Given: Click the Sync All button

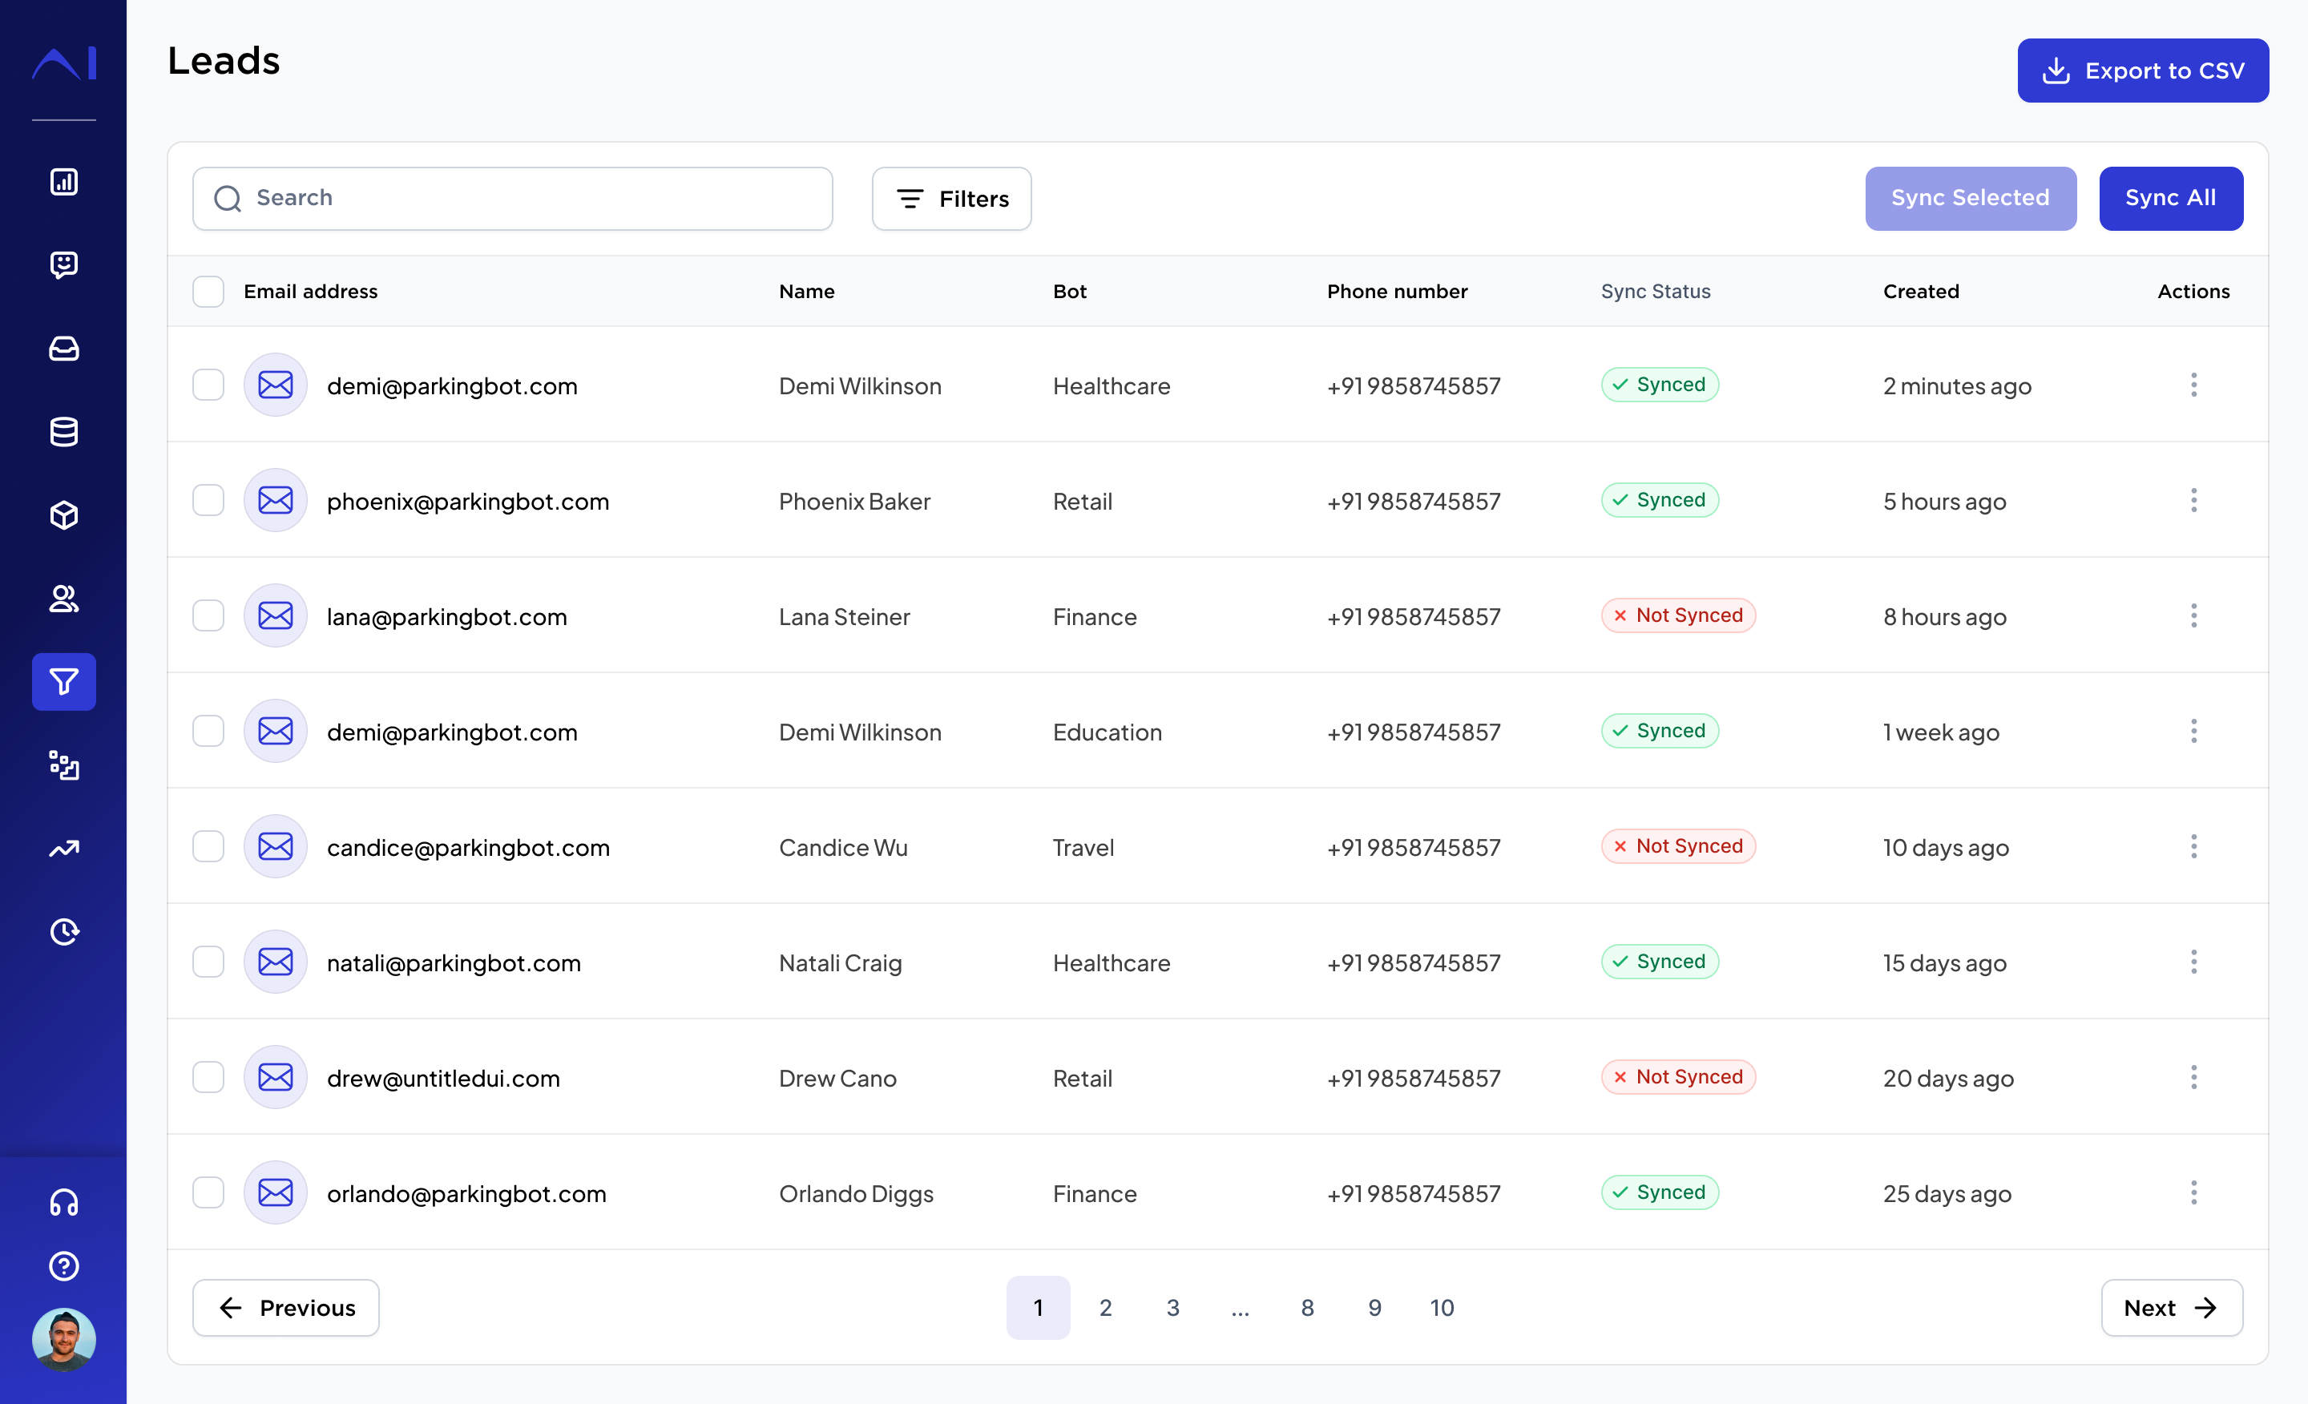Looking at the screenshot, I should tap(2170, 199).
